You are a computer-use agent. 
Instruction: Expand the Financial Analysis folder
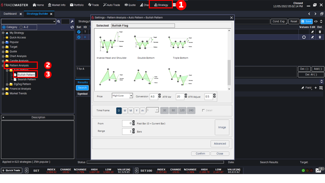(3, 89)
